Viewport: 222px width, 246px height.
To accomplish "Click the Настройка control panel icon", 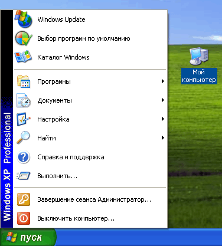I will (x=24, y=119).
